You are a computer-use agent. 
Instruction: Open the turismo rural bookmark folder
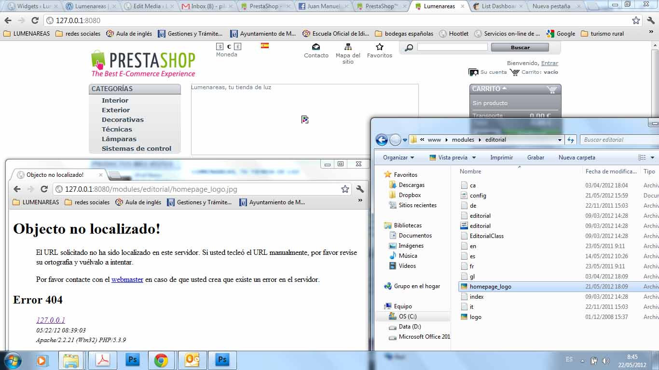click(x=603, y=34)
